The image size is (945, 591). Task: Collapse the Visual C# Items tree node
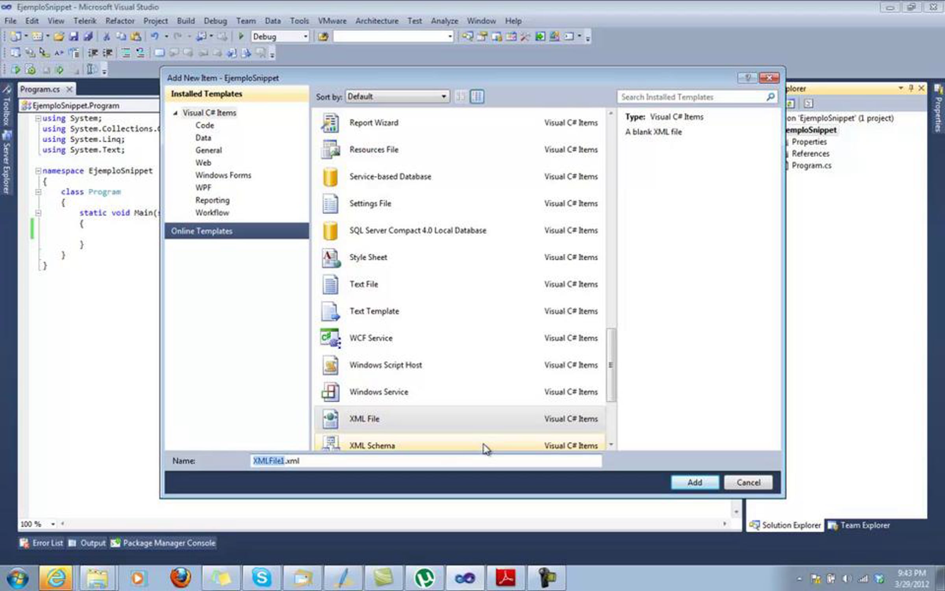point(176,113)
